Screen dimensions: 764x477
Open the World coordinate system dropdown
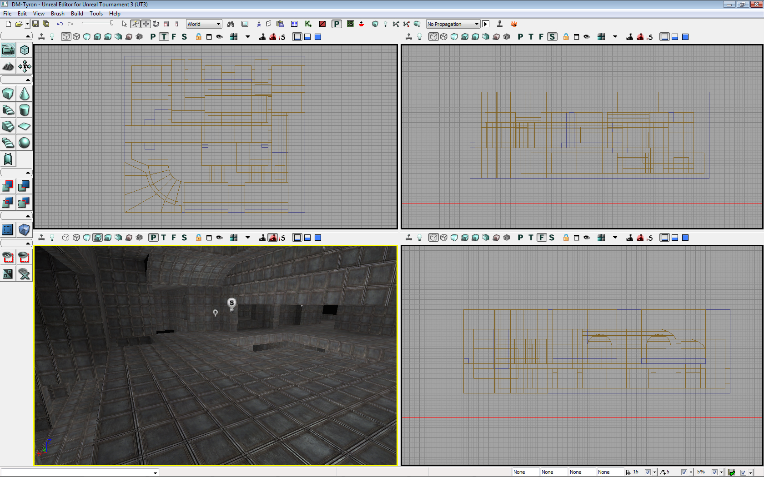pyautogui.click(x=204, y=24)
